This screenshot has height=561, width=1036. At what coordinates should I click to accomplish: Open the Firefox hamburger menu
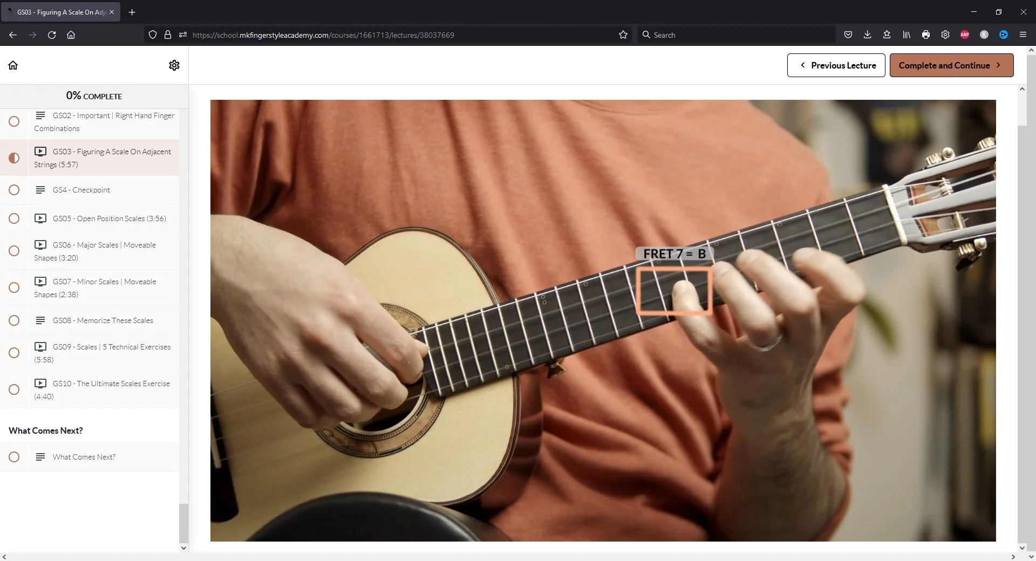tap(1023, 35)
